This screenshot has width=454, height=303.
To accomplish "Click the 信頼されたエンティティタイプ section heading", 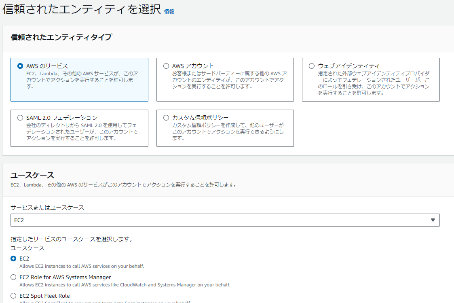I will (x=61, y=37).
